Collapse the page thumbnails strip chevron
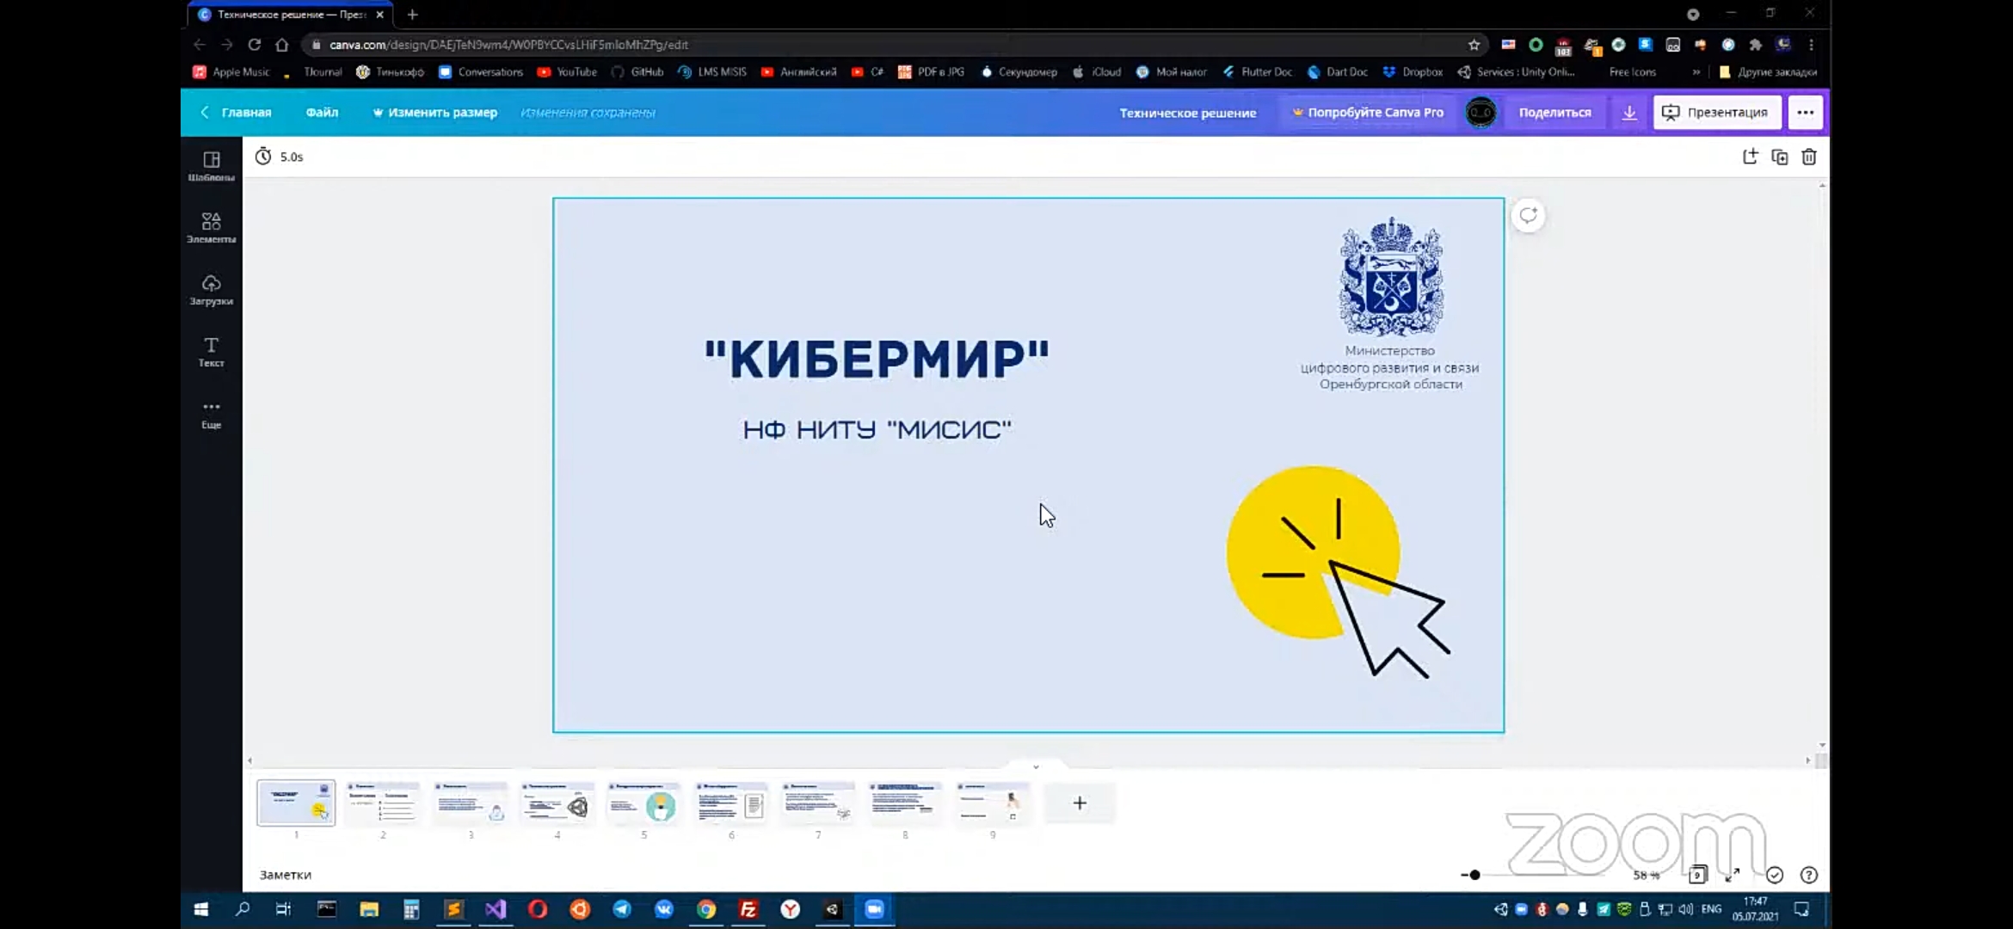This screenshot has width=2013, height=929. click(x=1036, y=766)
